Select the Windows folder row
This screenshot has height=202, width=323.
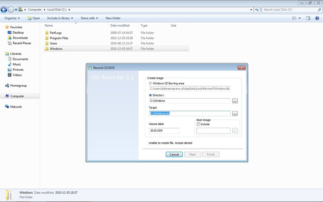[116, 49]
